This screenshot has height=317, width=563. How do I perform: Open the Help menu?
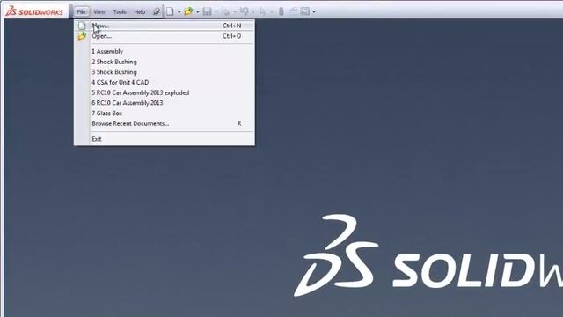click(140, 11)
